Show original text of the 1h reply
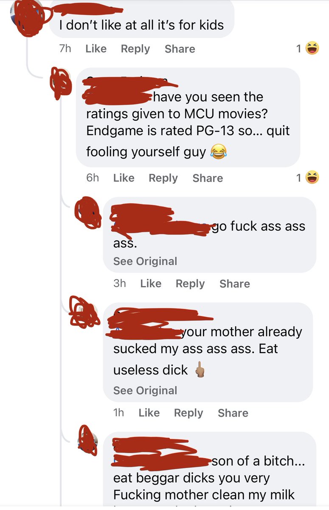This screenshot has height=510, width=329. tap(145, 391)
